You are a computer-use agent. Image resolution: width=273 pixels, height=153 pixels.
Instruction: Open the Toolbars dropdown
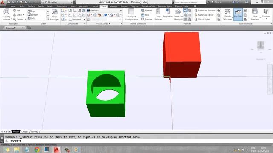(x=266, y=14)
